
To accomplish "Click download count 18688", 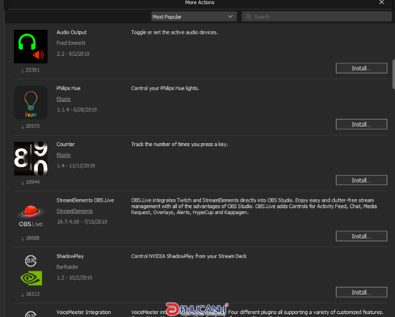I will point(31,238).
